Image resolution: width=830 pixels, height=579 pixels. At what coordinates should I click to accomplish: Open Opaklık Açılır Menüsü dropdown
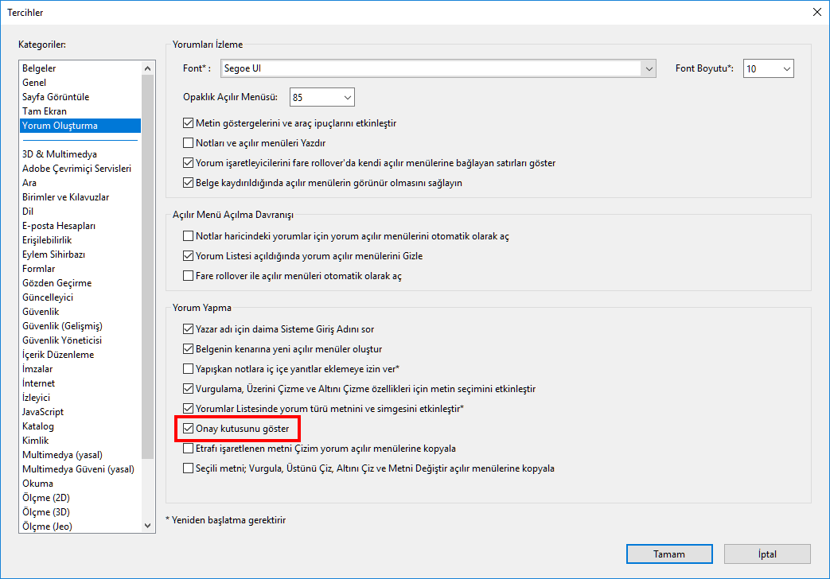click(321, 97)
